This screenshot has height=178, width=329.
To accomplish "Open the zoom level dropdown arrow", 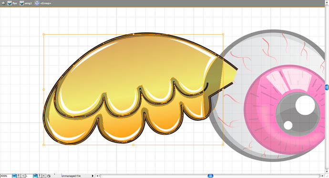I will [14, 176].
